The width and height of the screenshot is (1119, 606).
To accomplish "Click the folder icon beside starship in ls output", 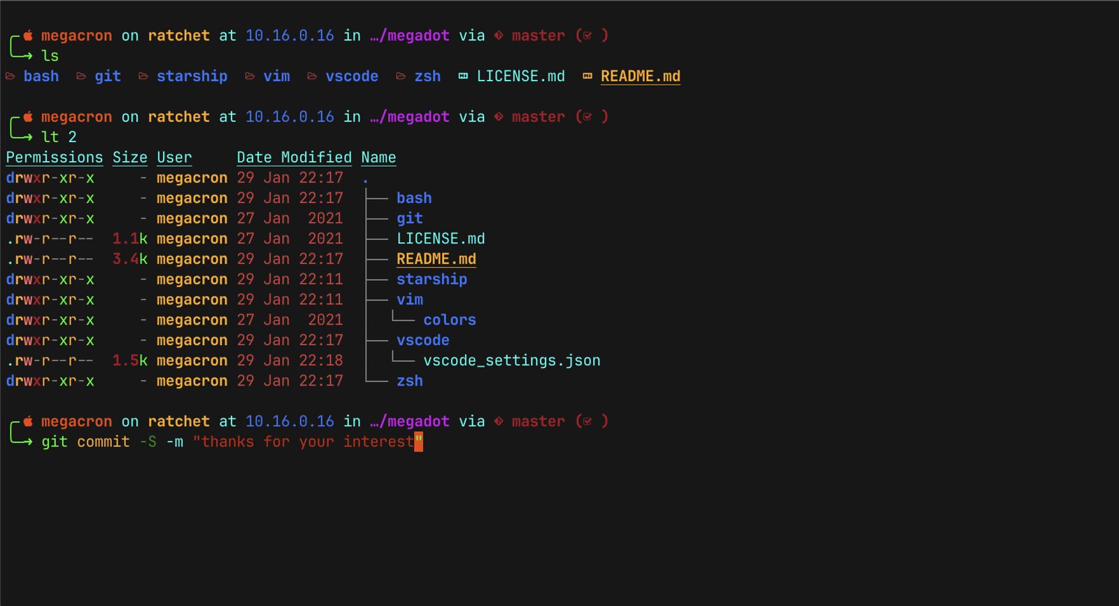I will pyautogui.click(x=143, y=76).
